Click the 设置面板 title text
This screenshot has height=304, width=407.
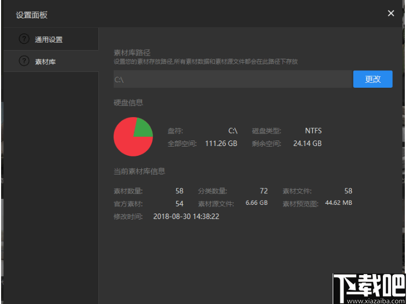[x=32, y=15]
